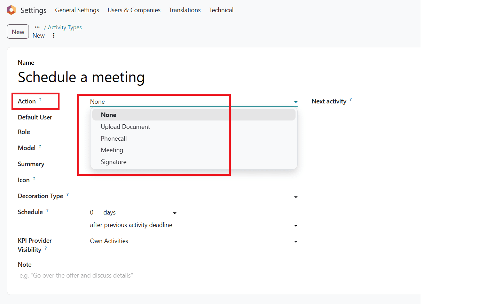Open the Translations menu
The image size is (487, 304).
coord(185,10)
